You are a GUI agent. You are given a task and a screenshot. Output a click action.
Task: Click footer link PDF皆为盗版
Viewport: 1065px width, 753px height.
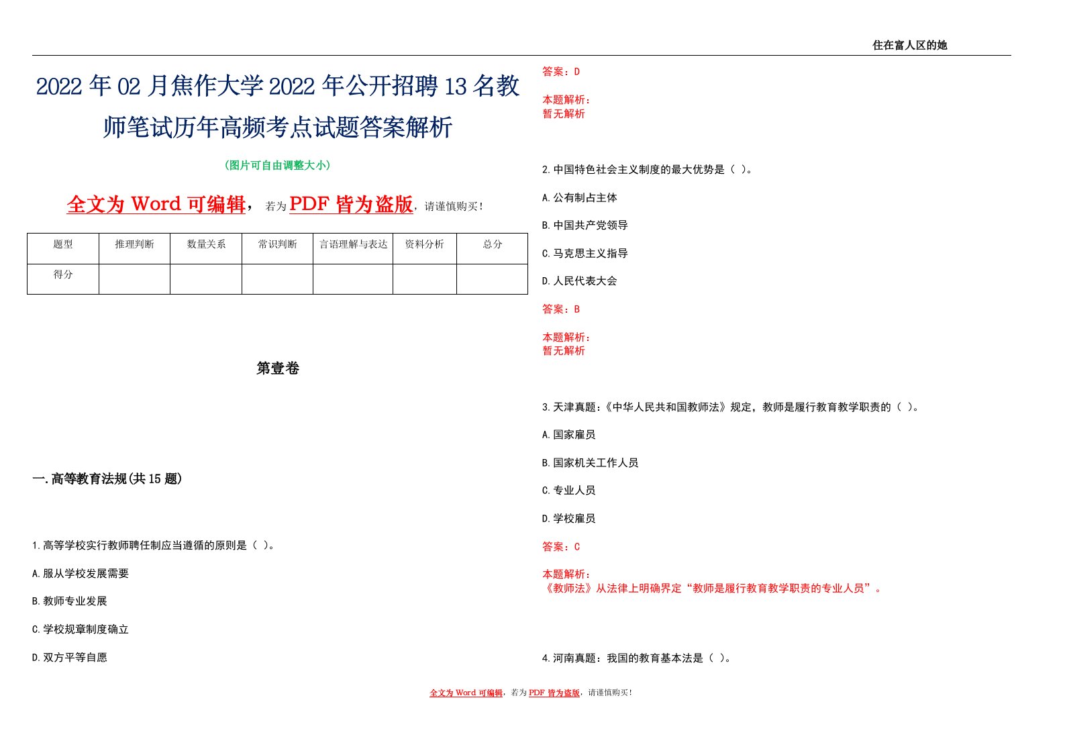click(x=554, y=693)
